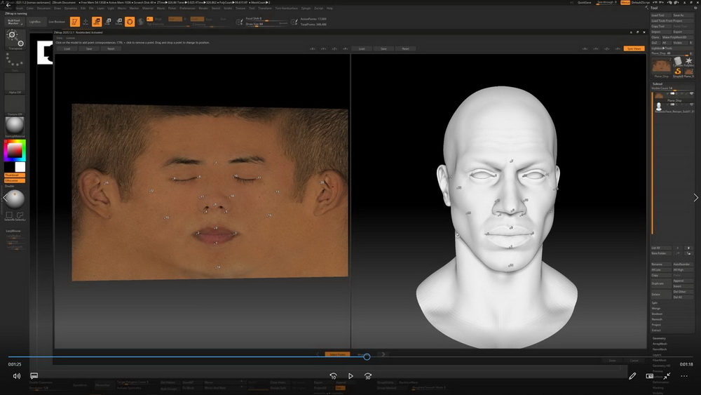Exit full screen with arrows icon

tap(667, 376)
